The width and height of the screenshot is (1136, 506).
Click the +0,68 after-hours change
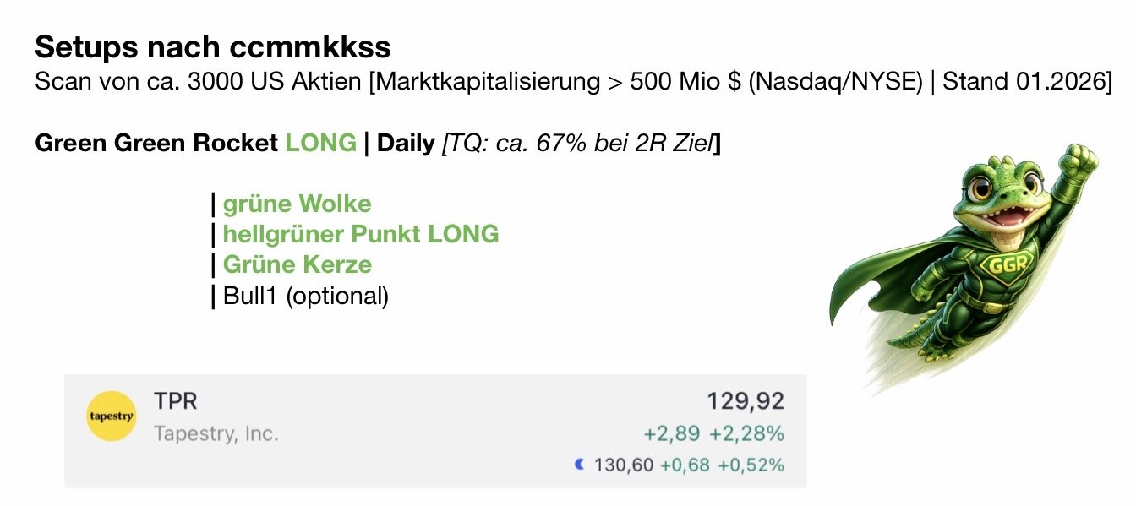coord(684,465)
